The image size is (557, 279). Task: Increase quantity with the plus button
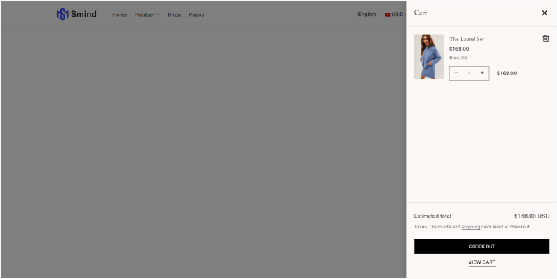482,73
